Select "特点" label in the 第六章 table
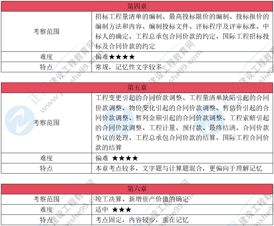 click(46, 220)
